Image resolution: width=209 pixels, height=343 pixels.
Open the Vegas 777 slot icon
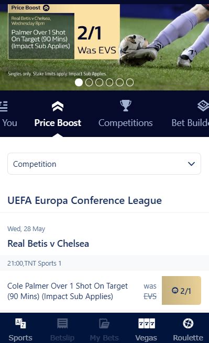click(147, 324)
